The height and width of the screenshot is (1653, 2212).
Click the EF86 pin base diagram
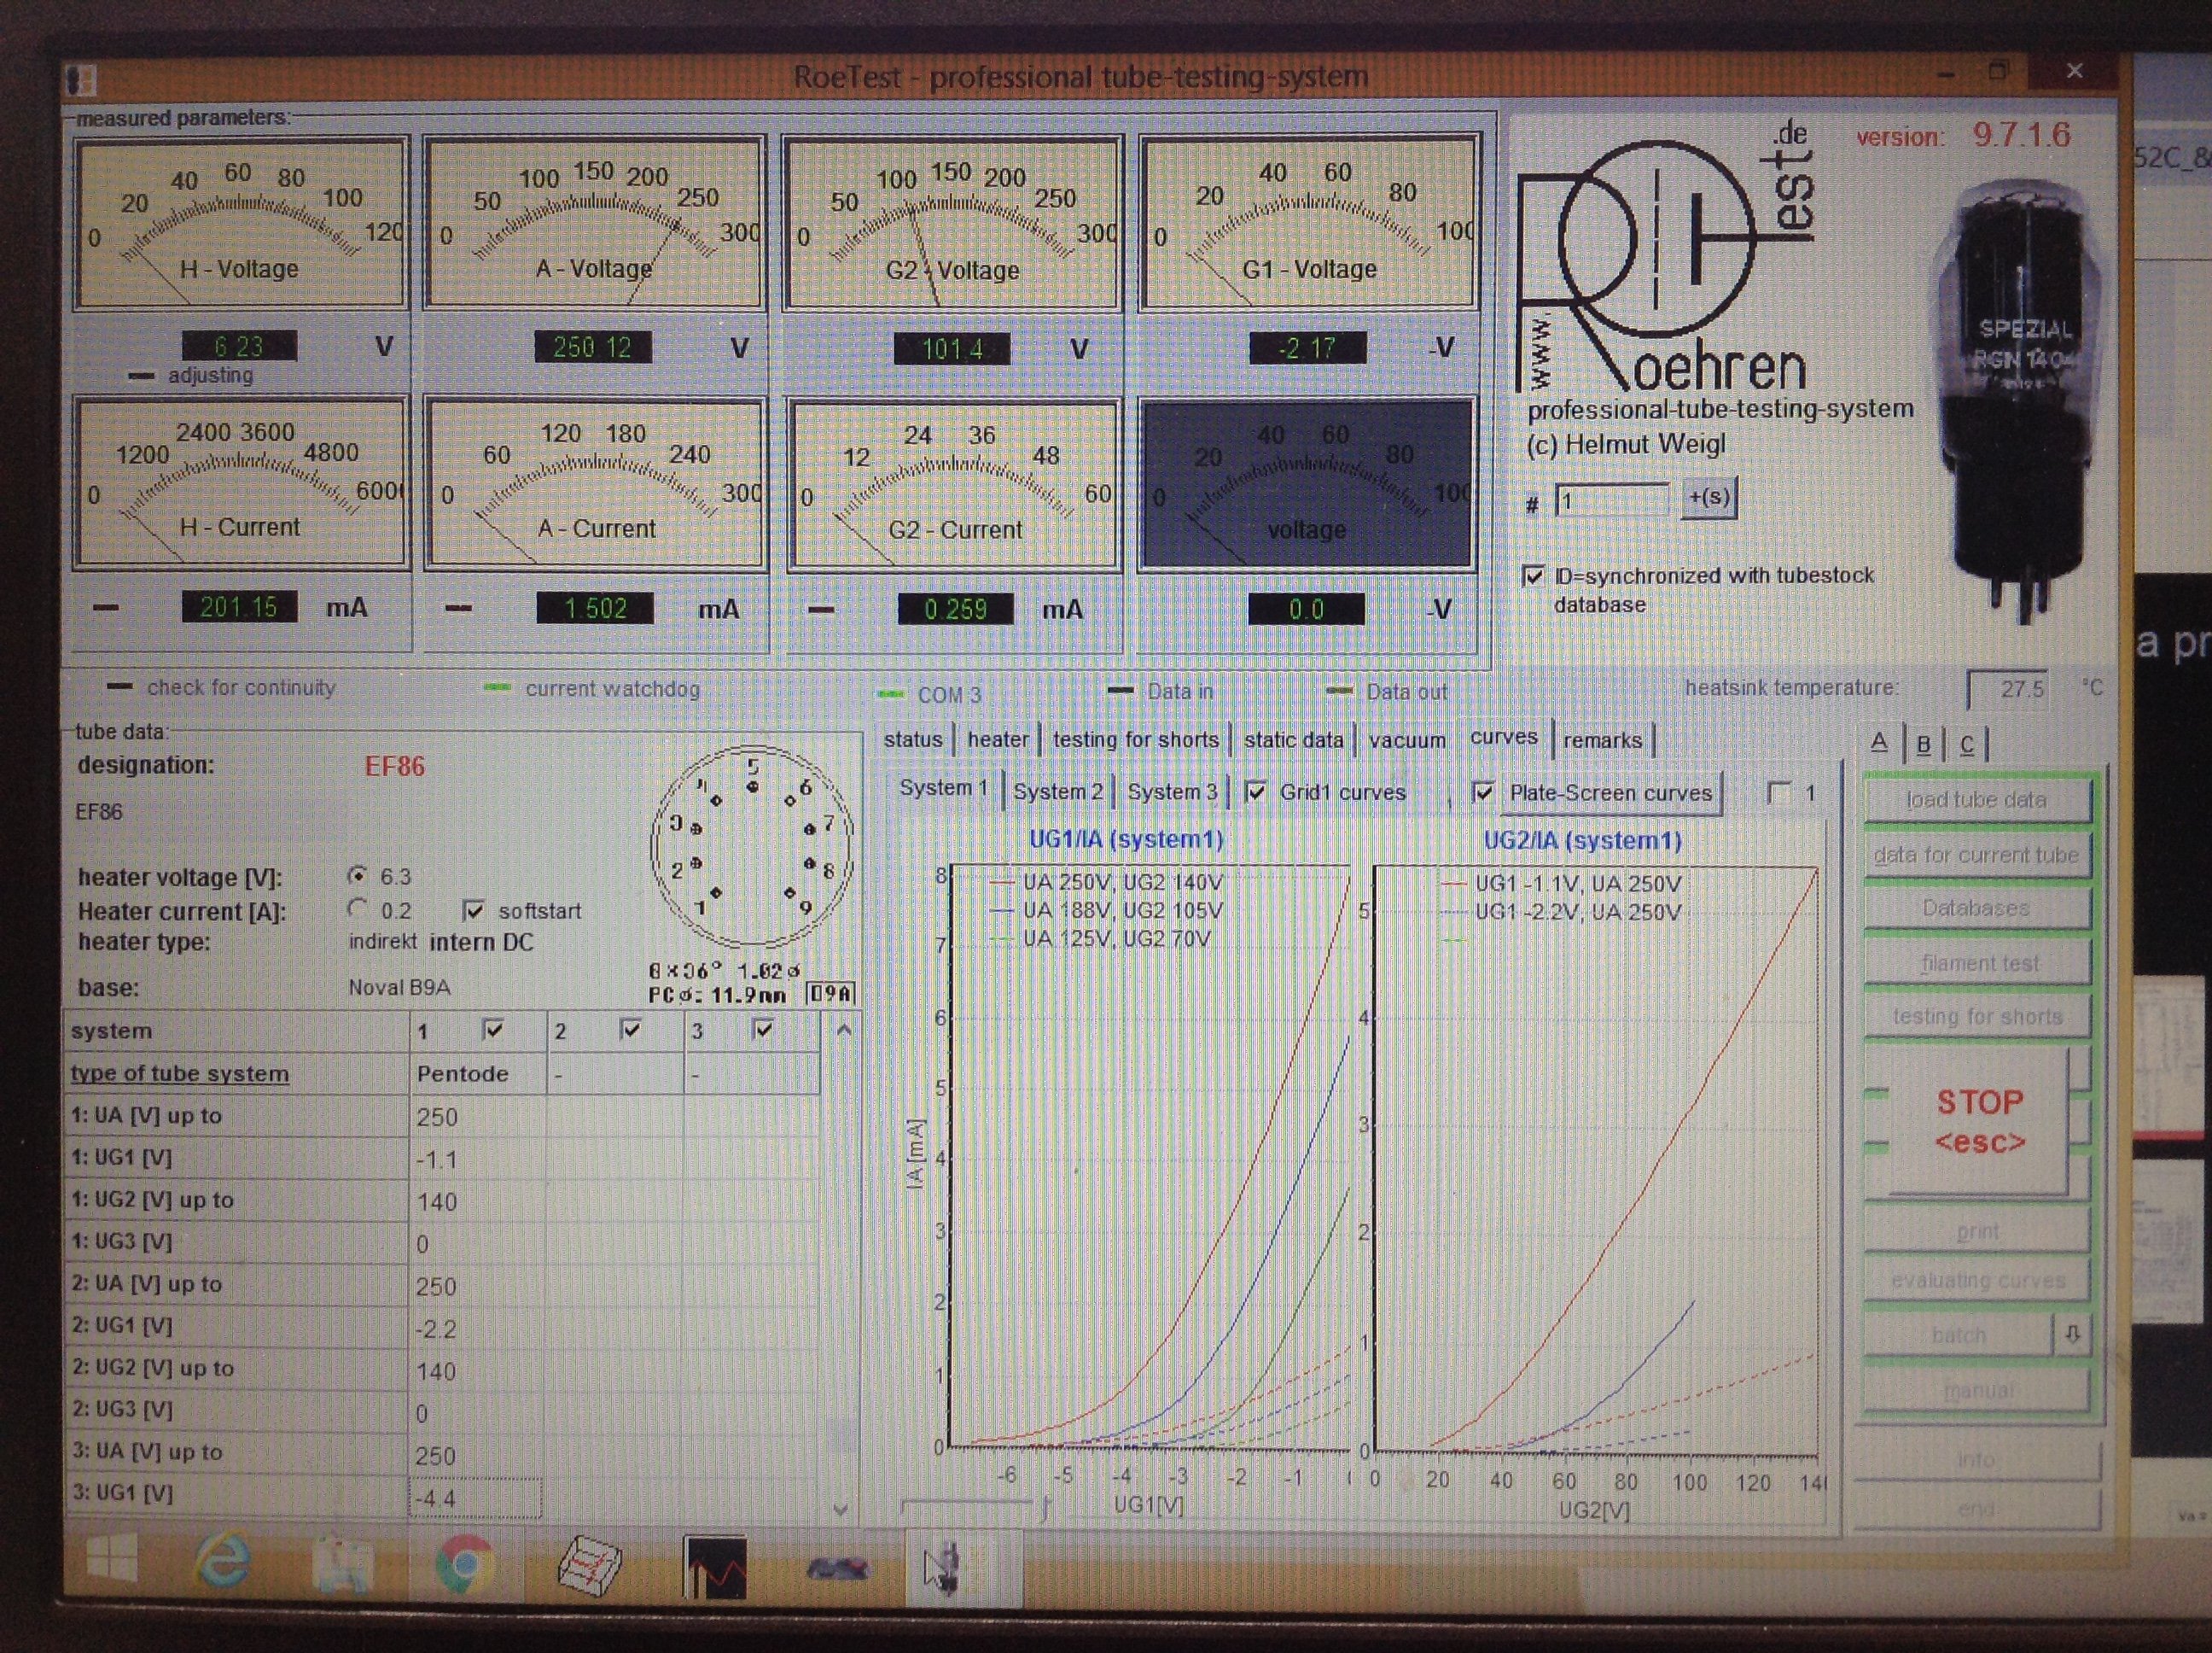(751, 846)
